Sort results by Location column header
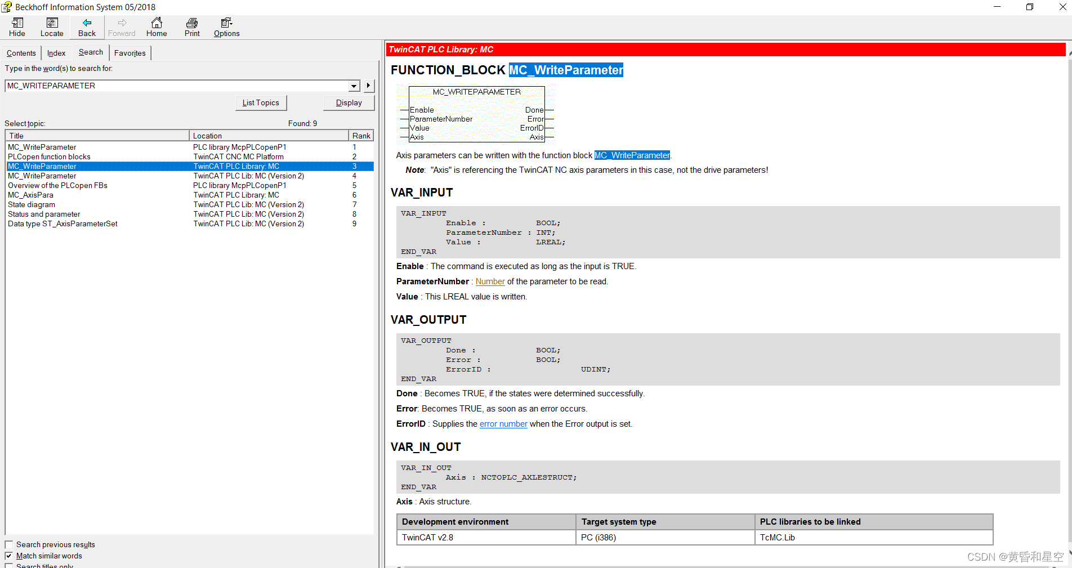The height and width of the screenshot is (568, 1072). (269, 136)
